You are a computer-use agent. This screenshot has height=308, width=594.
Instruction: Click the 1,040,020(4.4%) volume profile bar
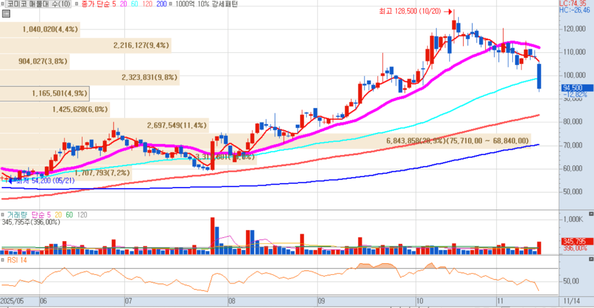coord(40,29)
